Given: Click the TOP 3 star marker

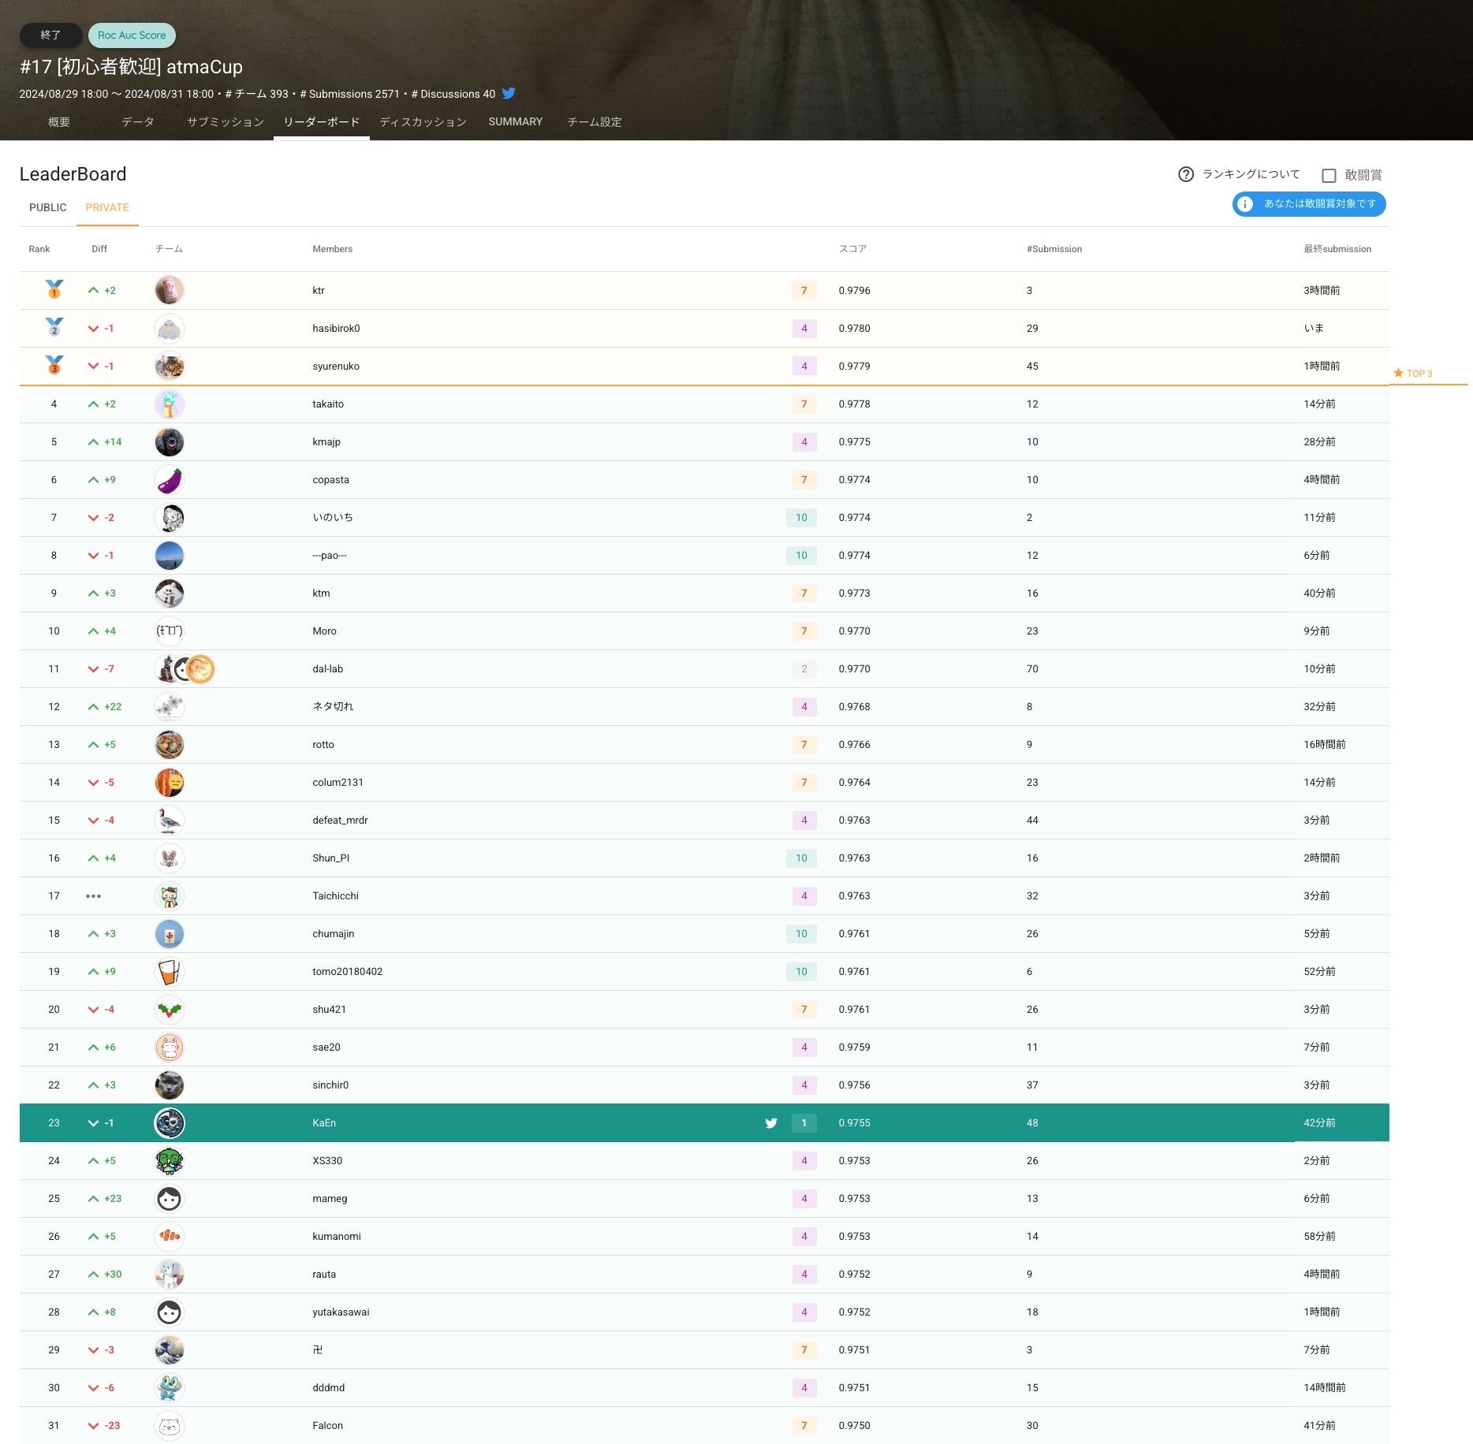Looking at the screenshot, I should point(1412,374).
